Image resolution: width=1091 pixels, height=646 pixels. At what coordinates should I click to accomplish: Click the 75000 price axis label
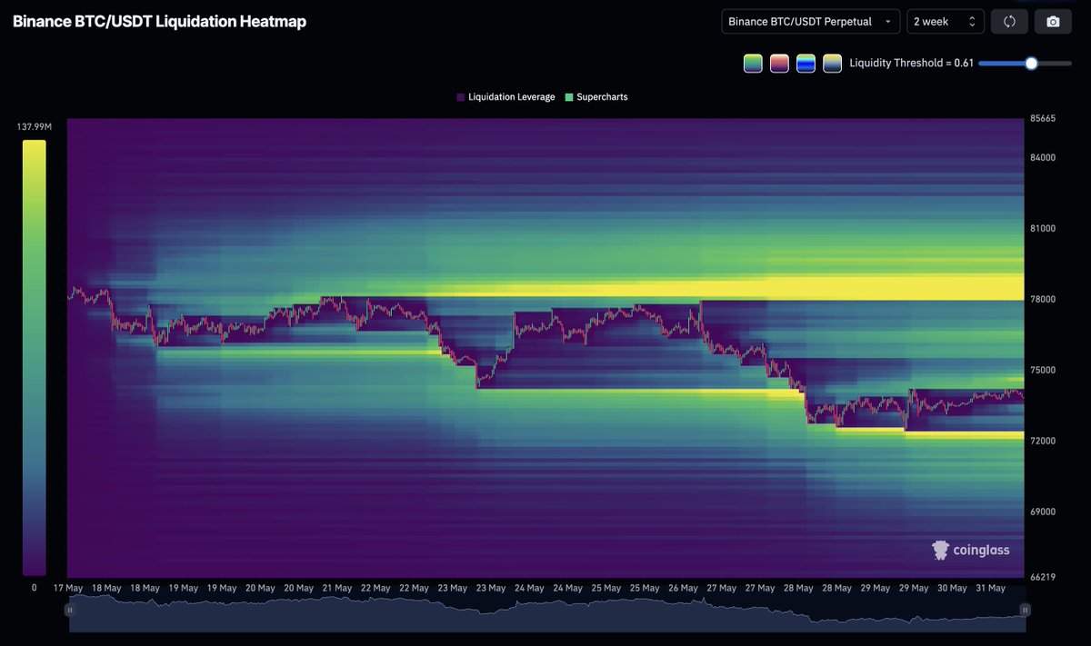tap(1044, 370)
